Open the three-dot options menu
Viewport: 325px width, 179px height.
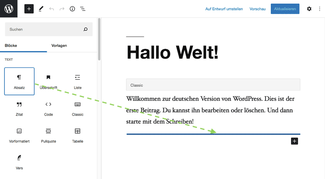(319, 9)
